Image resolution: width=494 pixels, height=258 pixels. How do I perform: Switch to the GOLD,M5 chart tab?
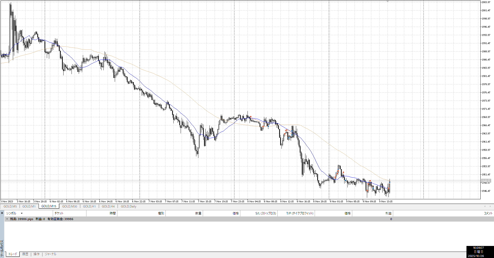tap(10, 206)
